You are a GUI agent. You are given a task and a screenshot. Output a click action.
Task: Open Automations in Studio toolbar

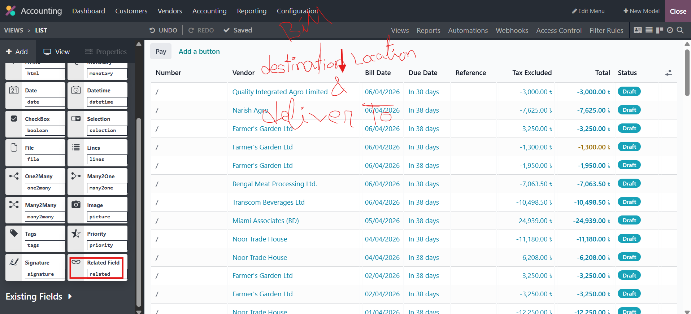pyautogui.click(x=468, y=31)
